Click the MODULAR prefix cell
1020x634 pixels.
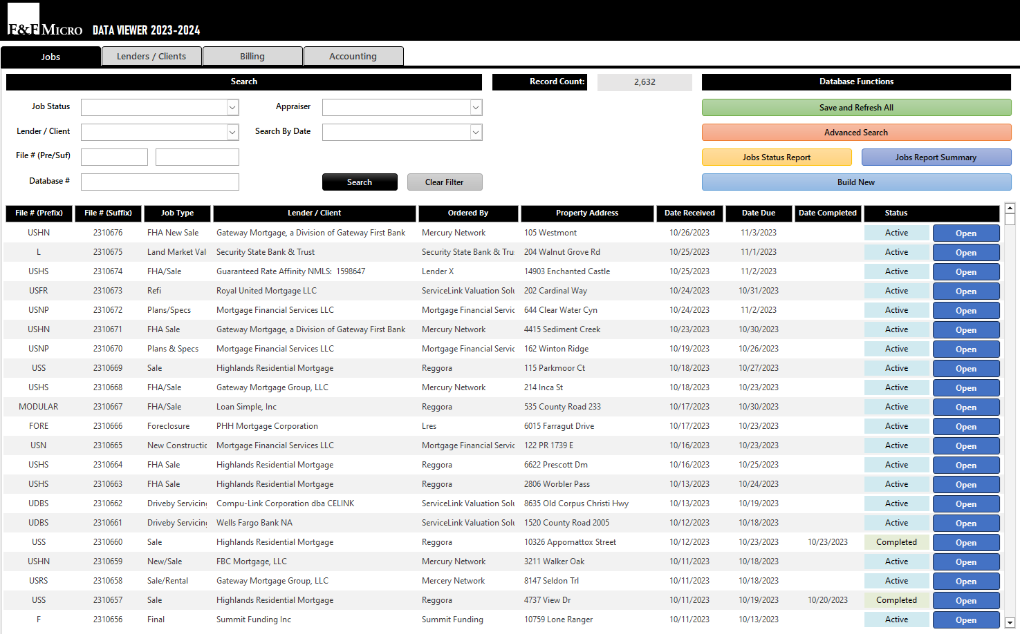coord(39,407)
